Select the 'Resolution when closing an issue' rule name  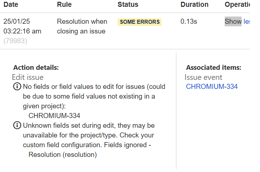pos(83,26)
